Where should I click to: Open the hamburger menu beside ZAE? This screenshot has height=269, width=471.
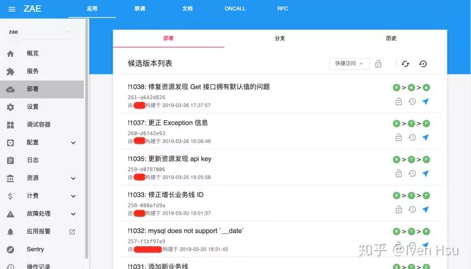pyautogui.click(x=12, y=9)
